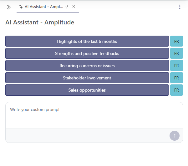Click FR next to Recurring concerns prompt
188x166 pixels.
click(x=176, y=66)
